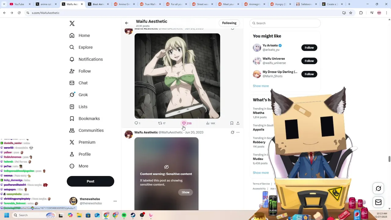Viewport: 391px width, 220px height.
Task: Click the browser address bar showing x.com/WaifuAesthetic
Action: click(183, 13)
